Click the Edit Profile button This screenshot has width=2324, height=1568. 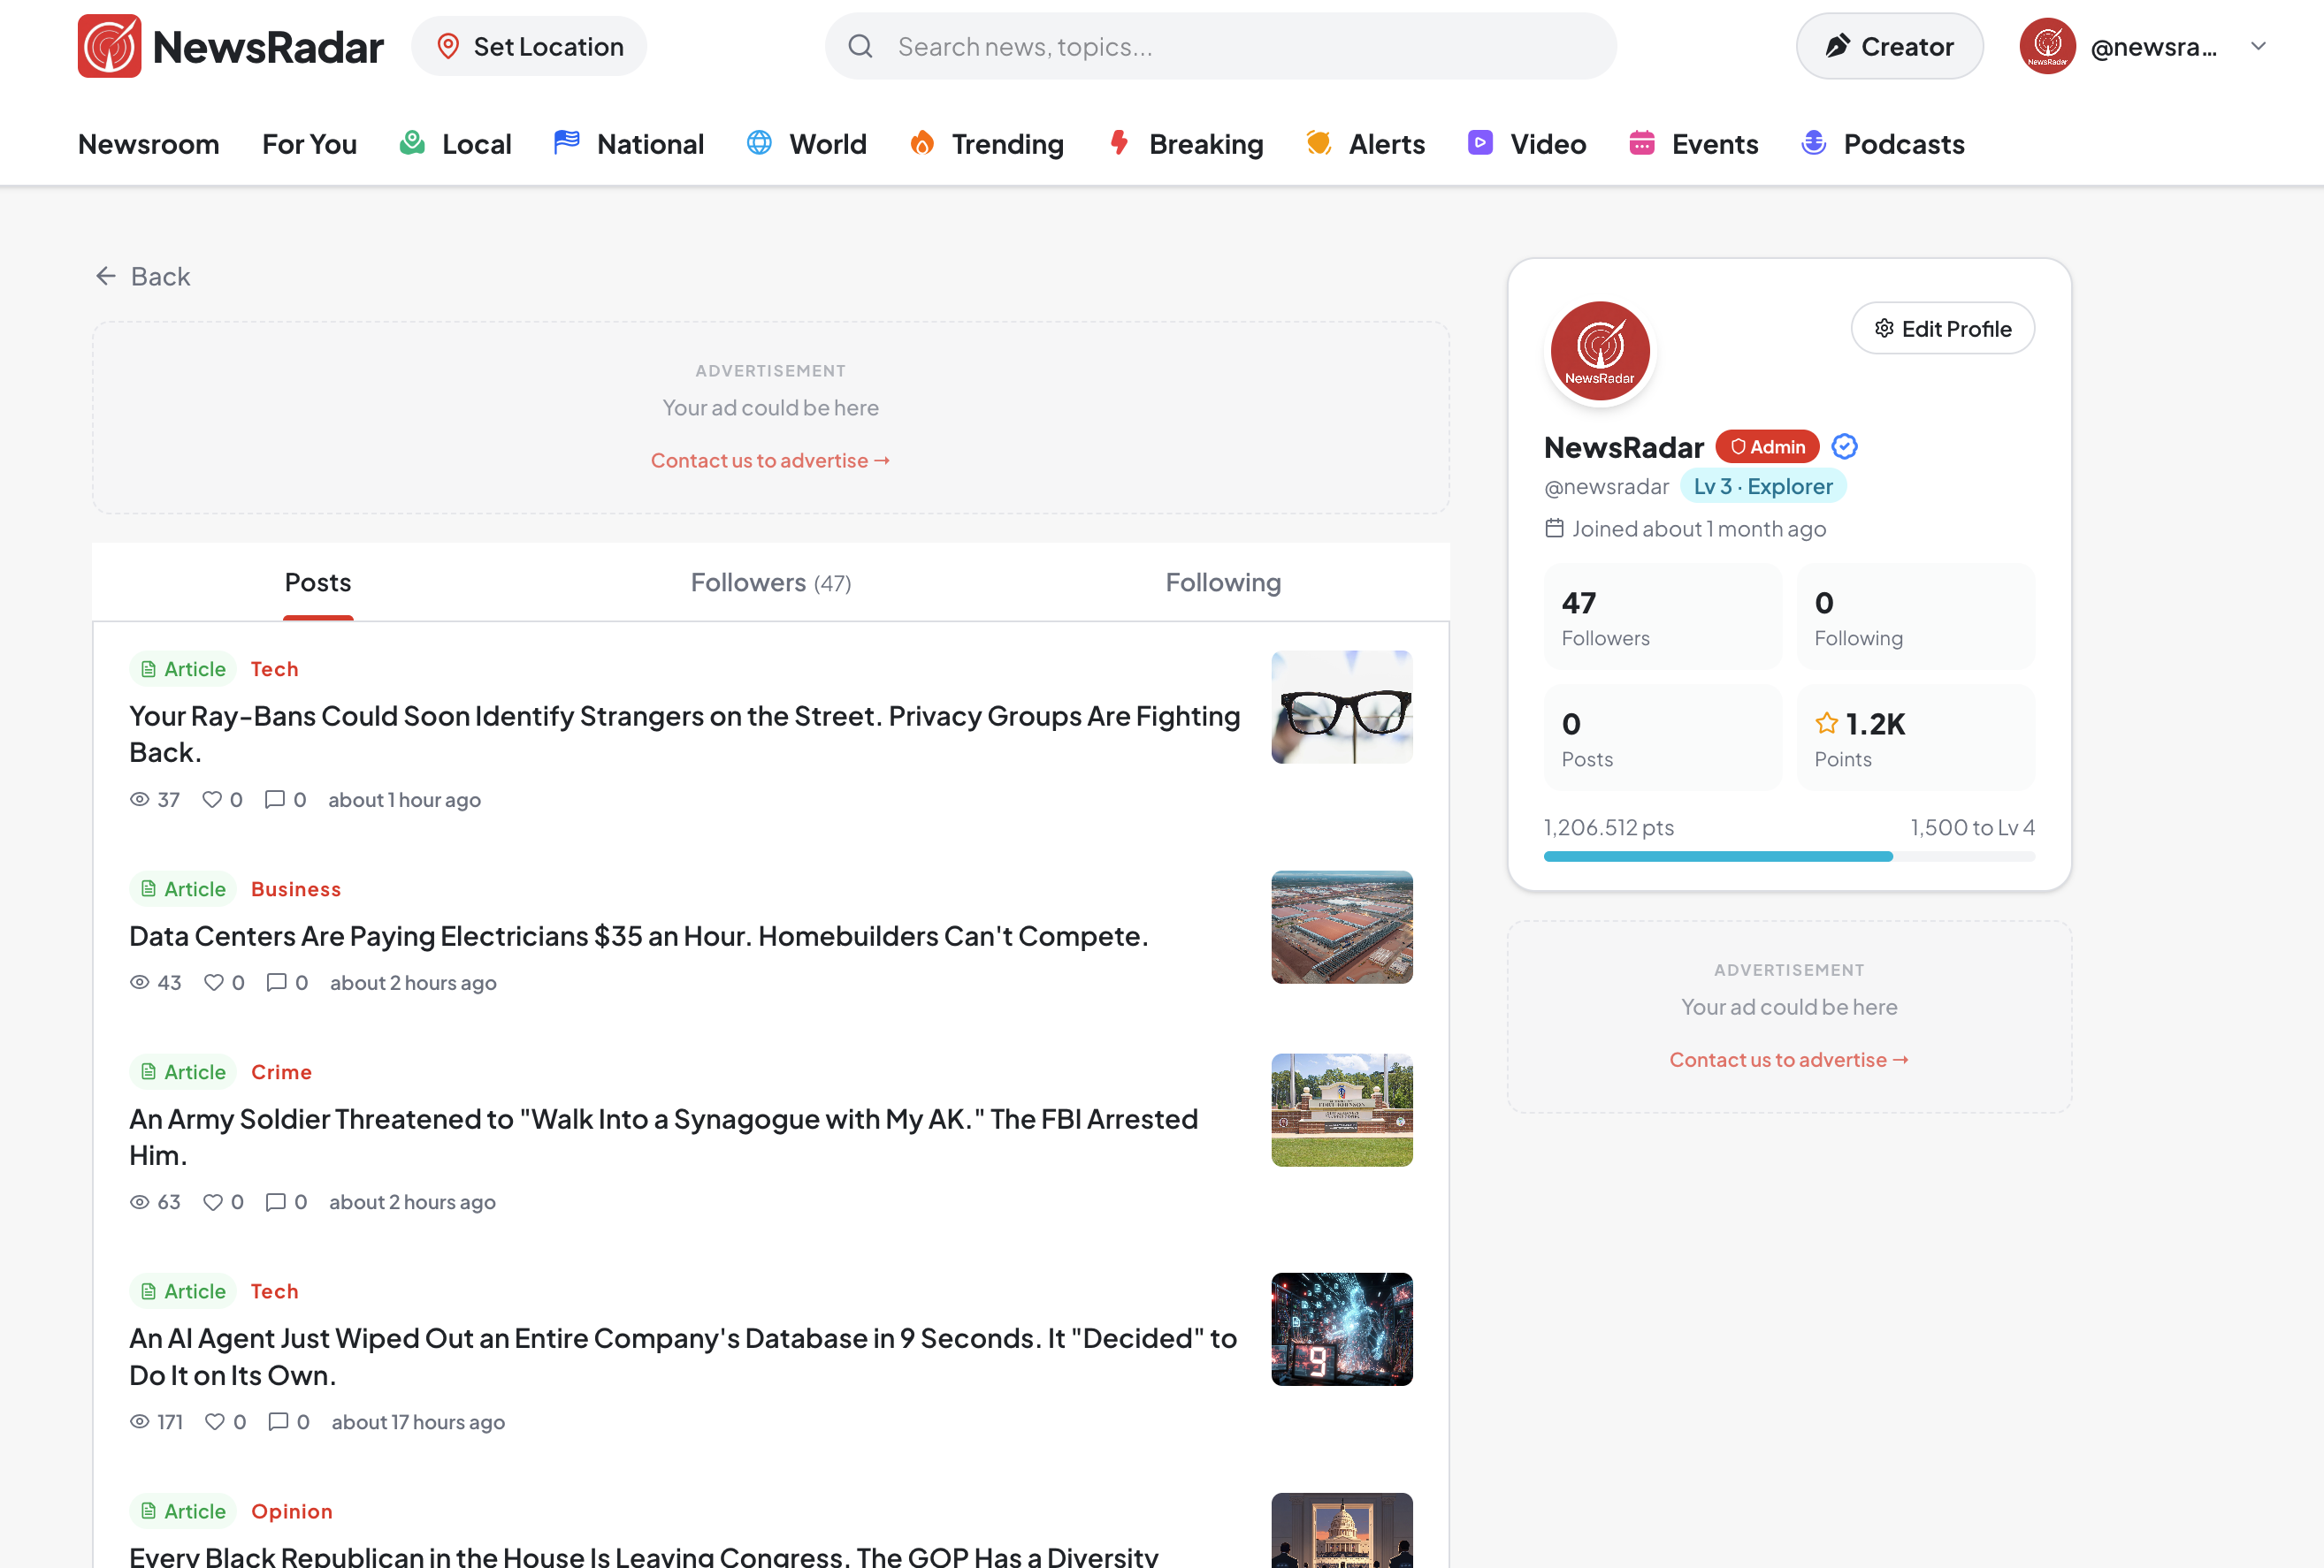(1942, 328)
